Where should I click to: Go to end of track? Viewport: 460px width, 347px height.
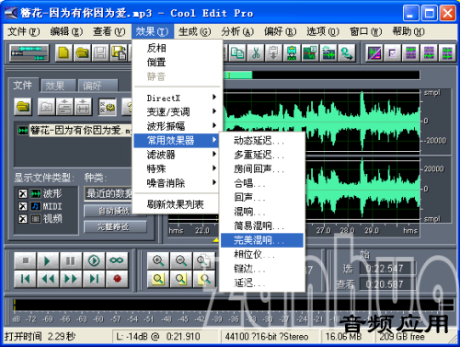coord(94,279)
